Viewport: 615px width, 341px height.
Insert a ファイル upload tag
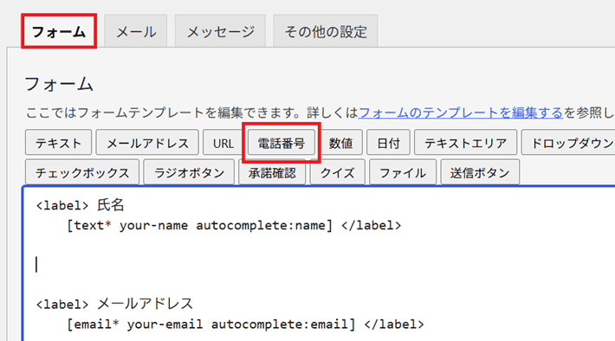(403, 172)
